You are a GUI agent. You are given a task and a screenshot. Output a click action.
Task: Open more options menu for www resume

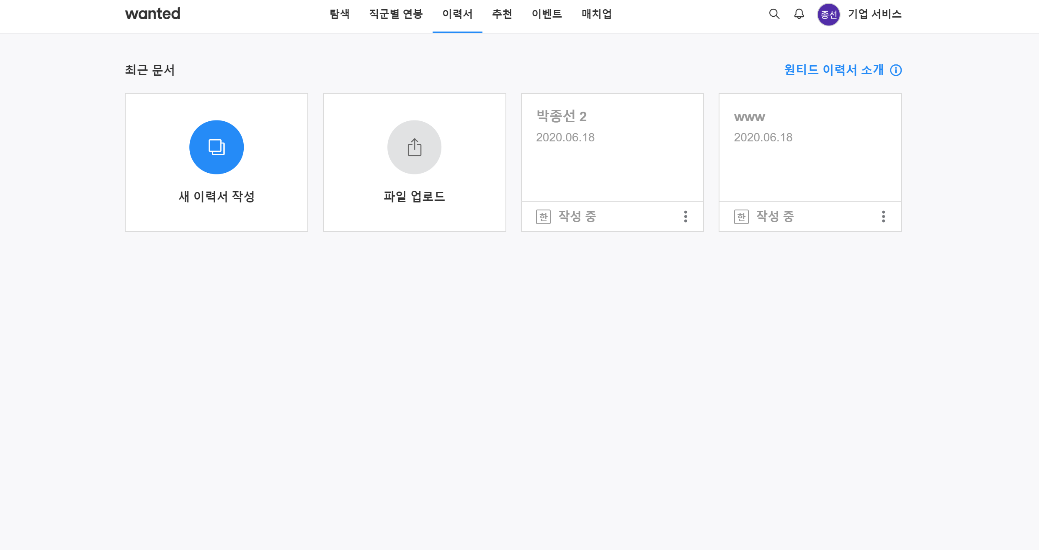(x=883, y=216)
